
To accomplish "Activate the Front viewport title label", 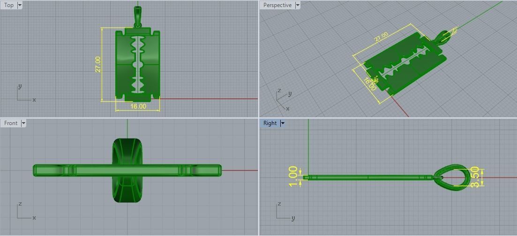I will click(11, 123).
